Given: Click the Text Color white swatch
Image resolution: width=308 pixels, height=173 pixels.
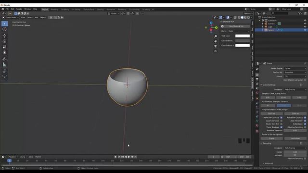Looking at the screenshot, I should 243,36.
